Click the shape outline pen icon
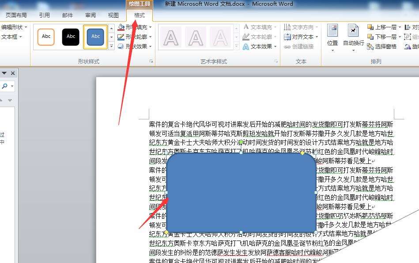This screenshot has width=419, height=263. click(x=121, y=37)
